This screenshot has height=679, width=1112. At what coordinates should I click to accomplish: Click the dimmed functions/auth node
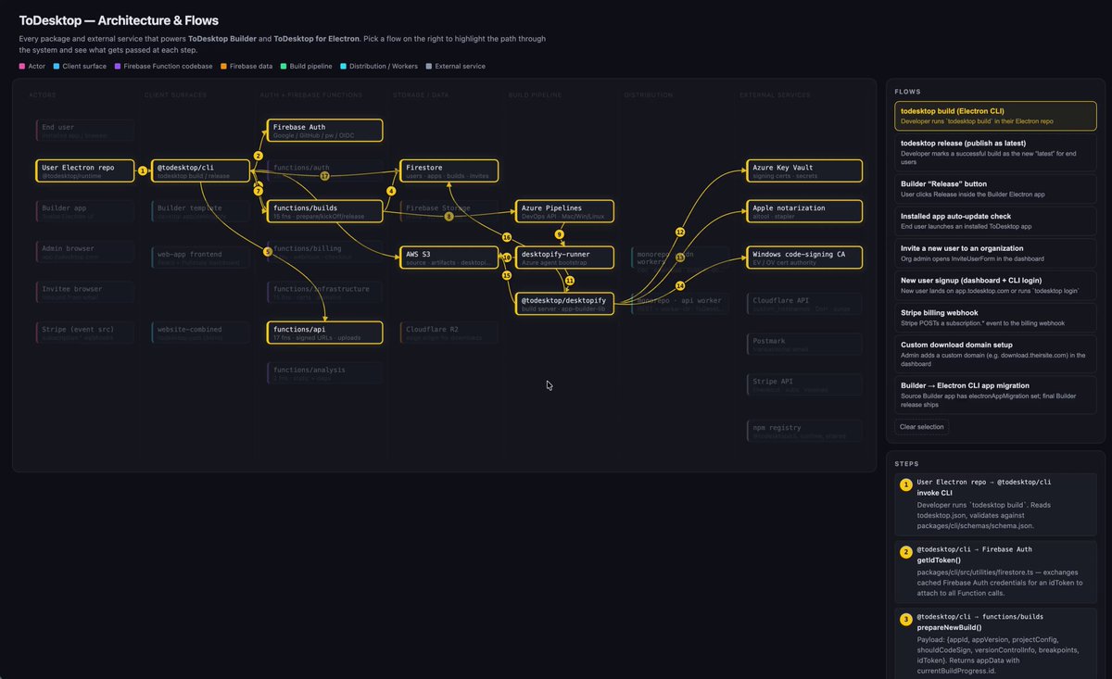(325, 170)
